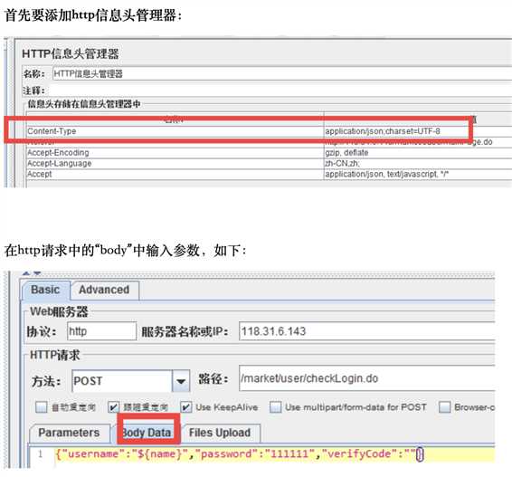The image size is (512, 477).
Task: Select the Accept-Encoding header row
Action: (x=269, y=153)
